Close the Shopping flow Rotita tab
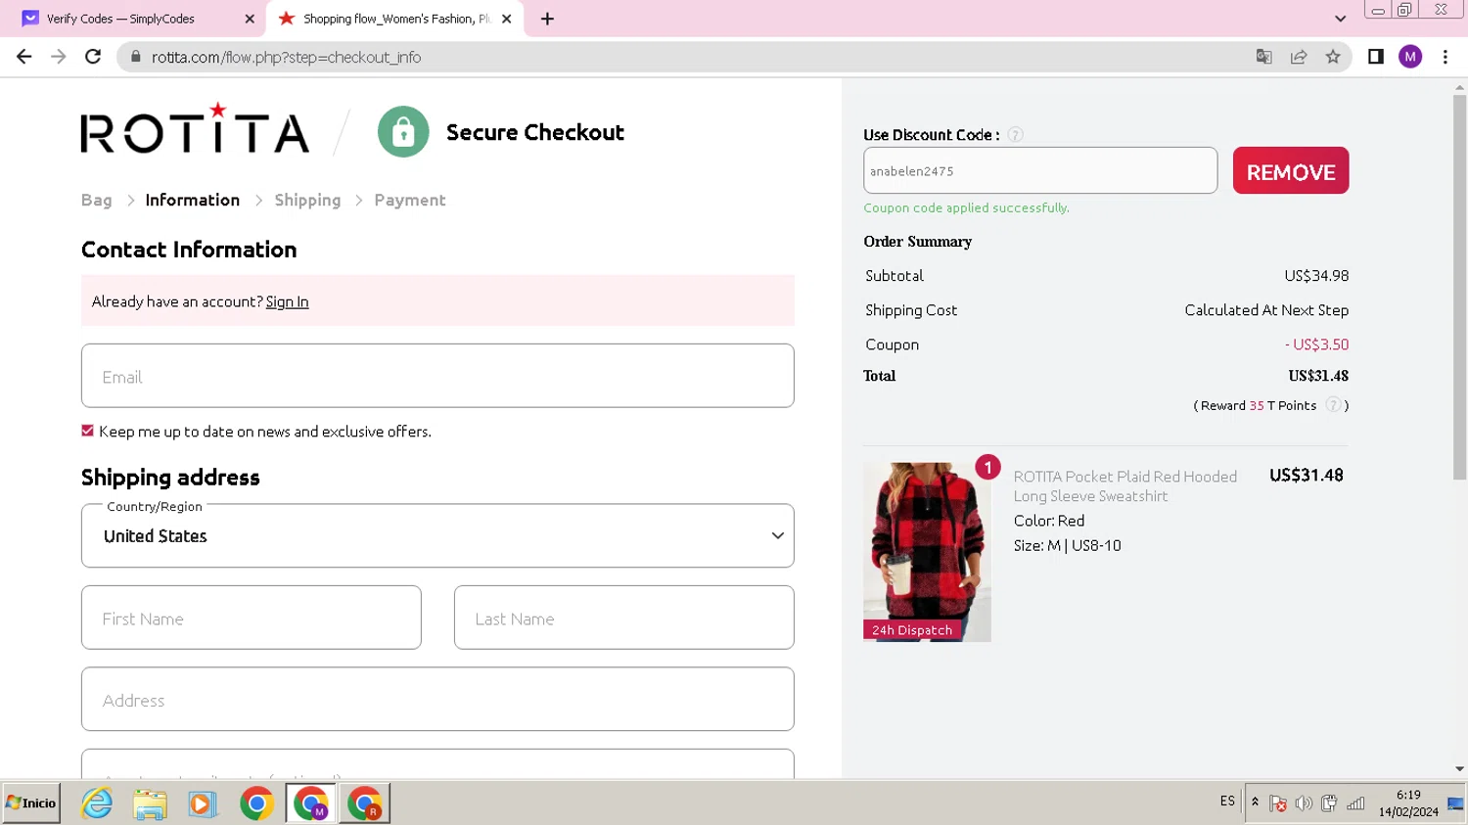This screenshot has height=825, width=1468. click(x=506, y=19)
